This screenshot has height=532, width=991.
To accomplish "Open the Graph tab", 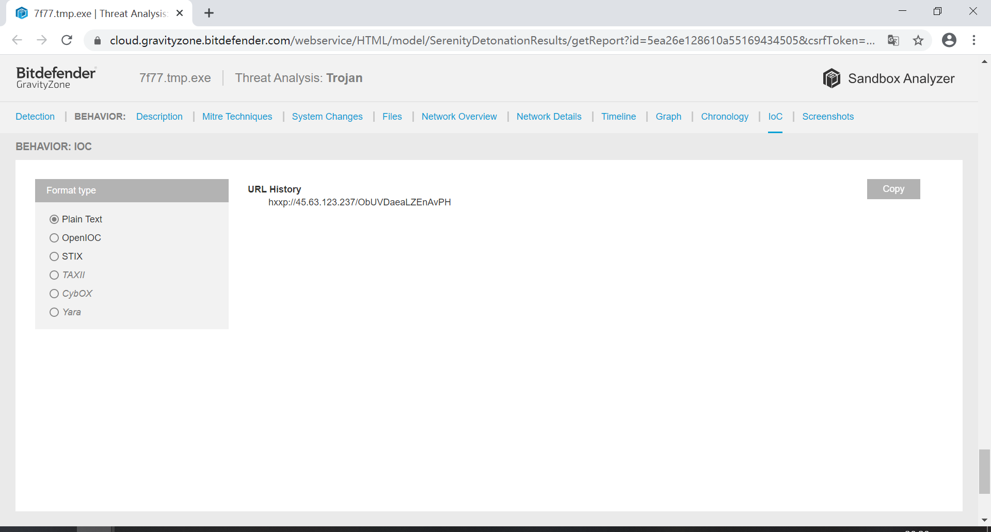I will coord(668,117).
